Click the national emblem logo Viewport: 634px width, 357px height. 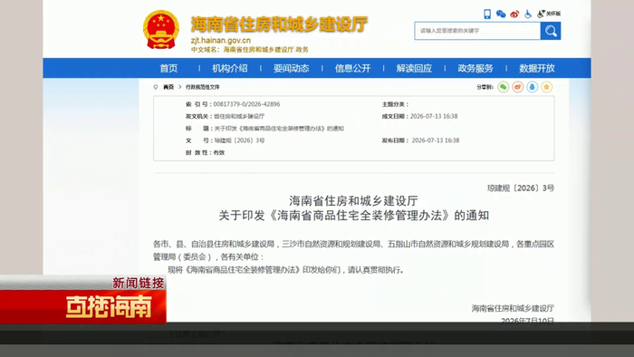161,30
